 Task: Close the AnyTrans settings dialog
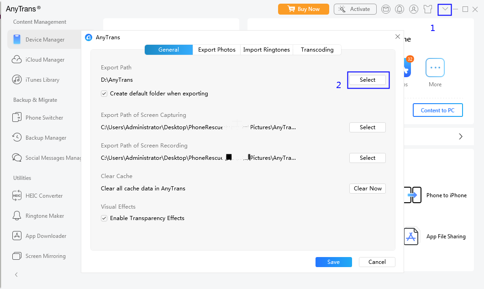(398, 37)
